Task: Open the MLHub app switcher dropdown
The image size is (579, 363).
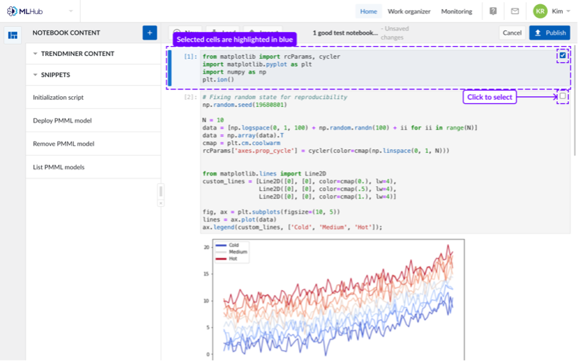Action: click(71, 11)
